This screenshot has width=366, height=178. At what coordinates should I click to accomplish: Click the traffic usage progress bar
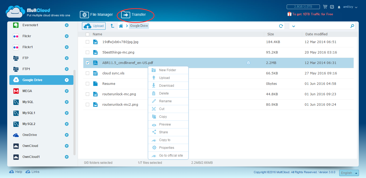[x=303, y=7]
